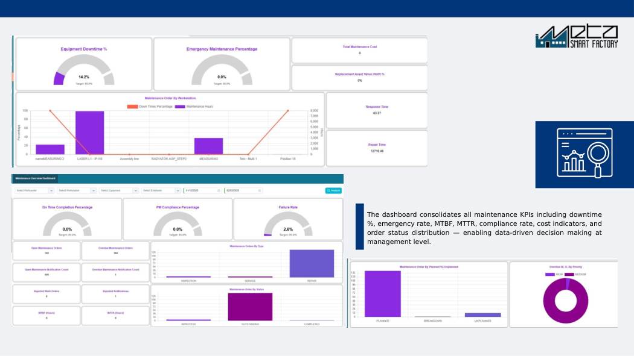Screen dimensions: 634x356
Task: Click the LASER L1 - IP115 bar
Action: point(90,133)
